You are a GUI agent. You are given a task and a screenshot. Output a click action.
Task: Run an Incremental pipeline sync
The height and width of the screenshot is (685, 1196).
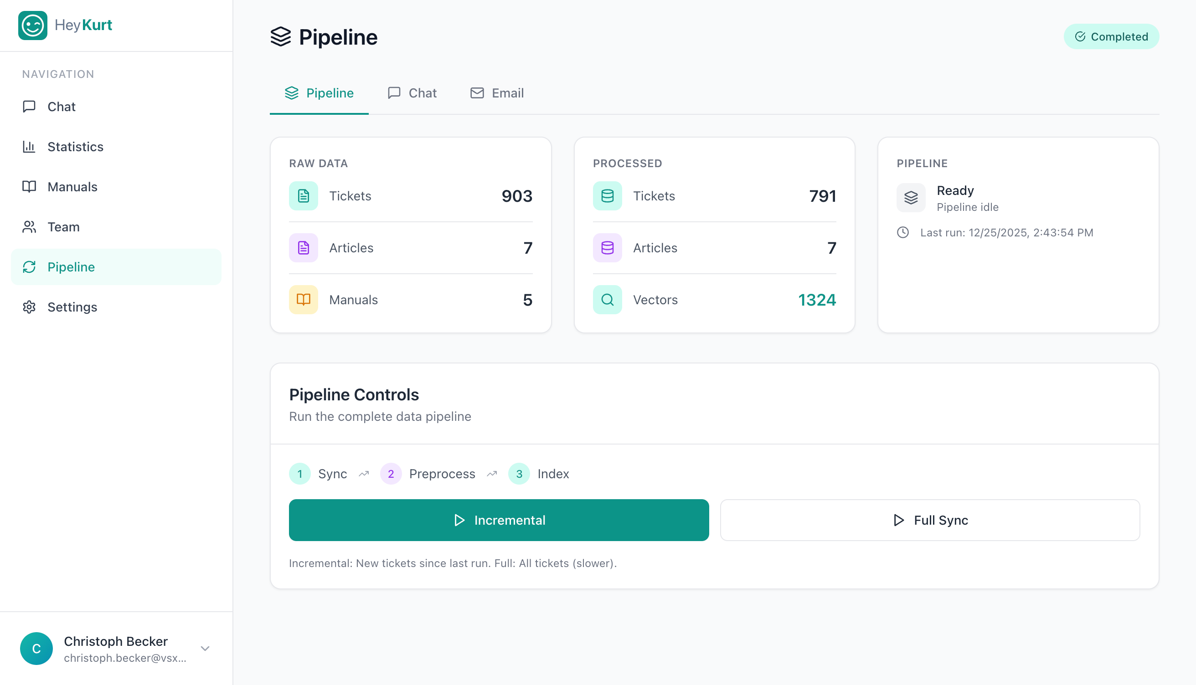[x=499, y=520]
